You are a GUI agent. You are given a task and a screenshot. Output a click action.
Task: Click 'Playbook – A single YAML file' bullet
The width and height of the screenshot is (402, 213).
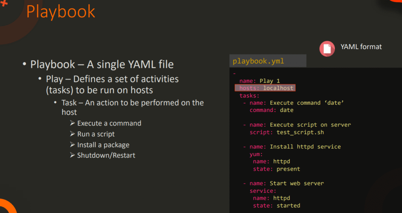coord(102,64)
